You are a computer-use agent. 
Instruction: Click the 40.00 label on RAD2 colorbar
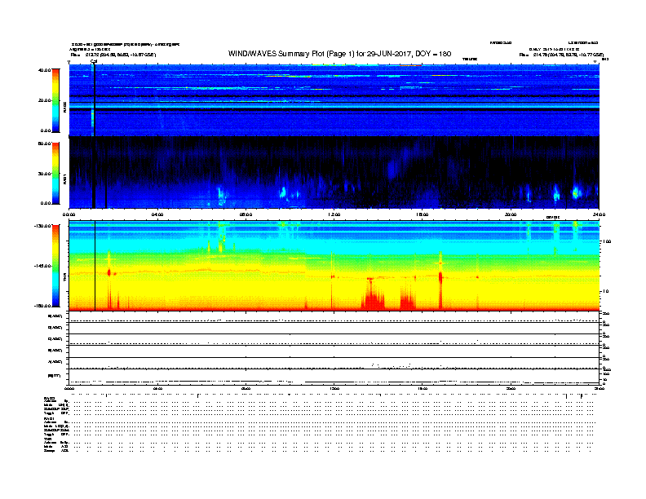tap(44, 70)
